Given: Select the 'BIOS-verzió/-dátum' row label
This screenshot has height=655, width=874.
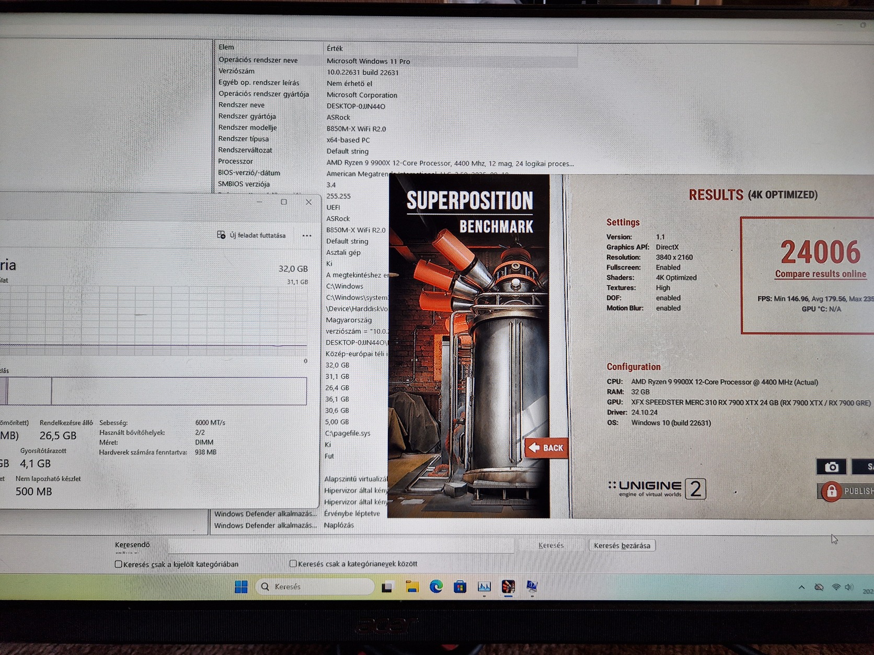Looking at the screenshot, I should [x=249, y=173].
